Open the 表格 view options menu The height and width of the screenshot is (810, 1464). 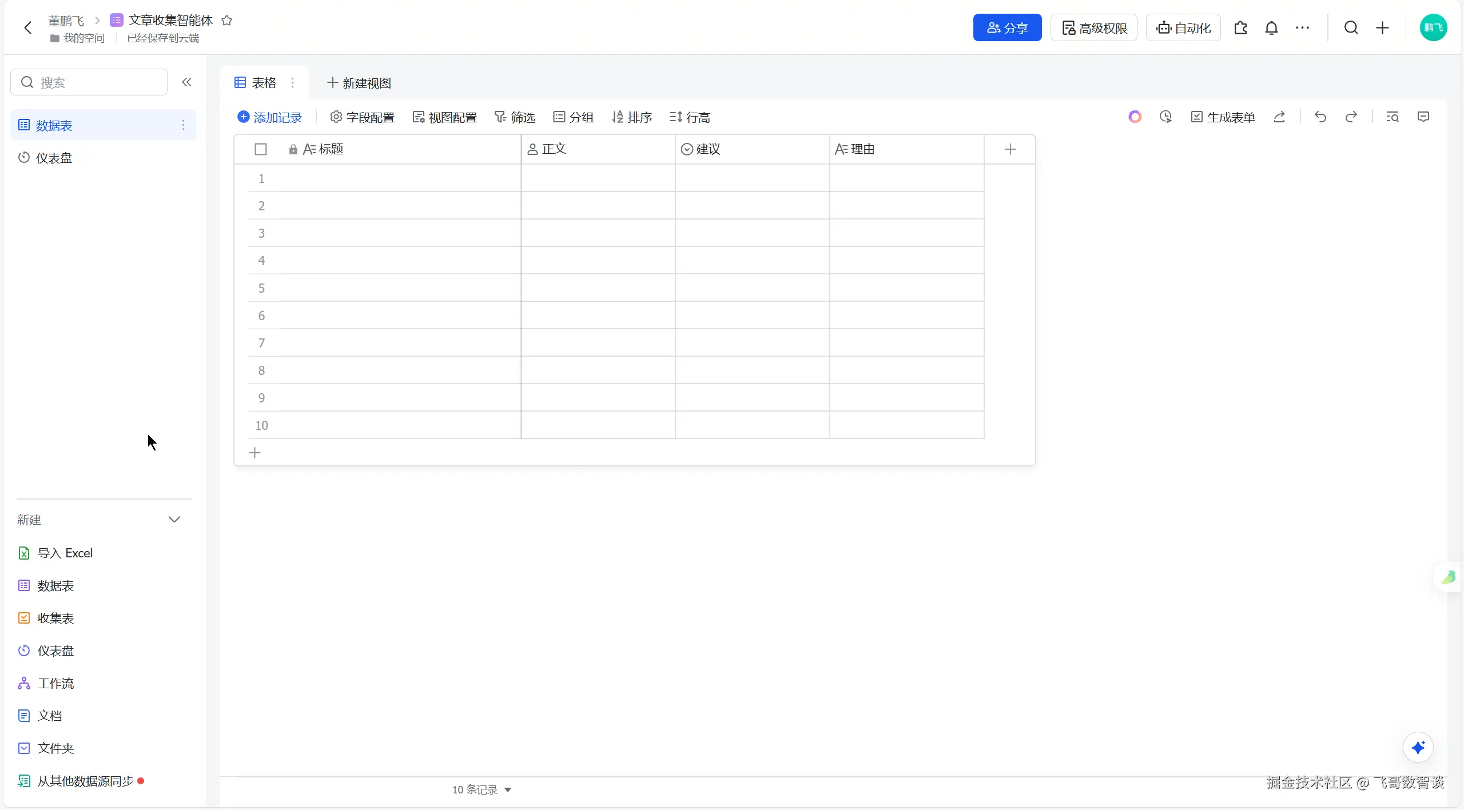(x=293, y=83)
